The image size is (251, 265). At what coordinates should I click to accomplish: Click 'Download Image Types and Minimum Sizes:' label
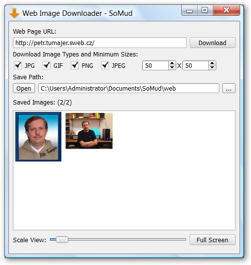coord(75,54)
